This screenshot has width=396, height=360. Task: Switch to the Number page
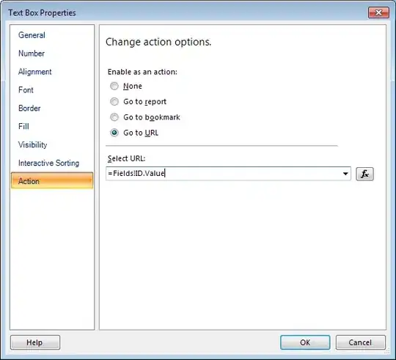click(32, 54)
